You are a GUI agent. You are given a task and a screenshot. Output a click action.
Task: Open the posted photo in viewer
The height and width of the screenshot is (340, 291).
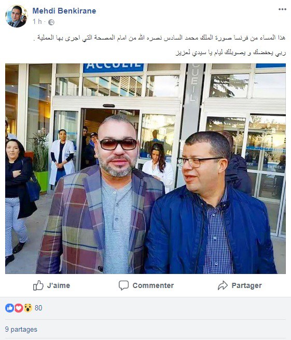145,168
